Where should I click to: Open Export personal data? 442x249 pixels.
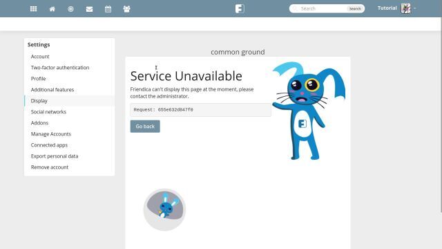pos(55,156)
